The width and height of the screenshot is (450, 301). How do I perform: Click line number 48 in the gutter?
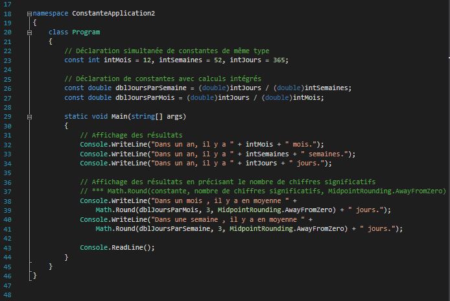coord(8,295)
